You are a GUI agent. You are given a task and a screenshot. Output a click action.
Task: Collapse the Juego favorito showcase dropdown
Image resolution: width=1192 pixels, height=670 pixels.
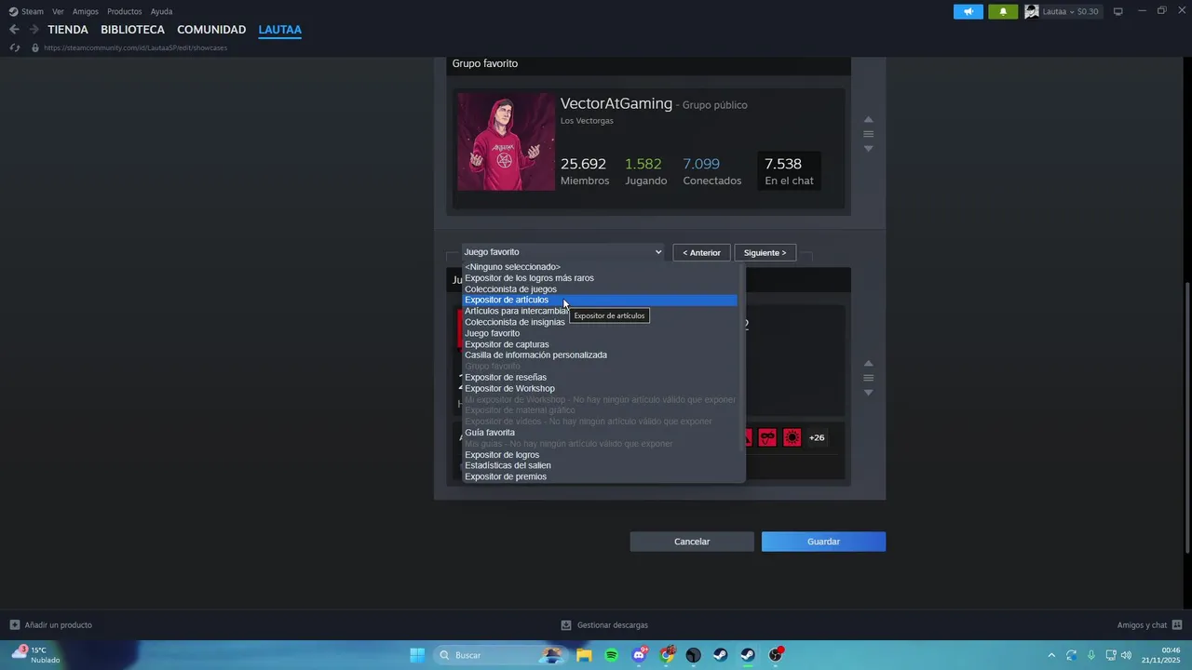click(563, 252)
